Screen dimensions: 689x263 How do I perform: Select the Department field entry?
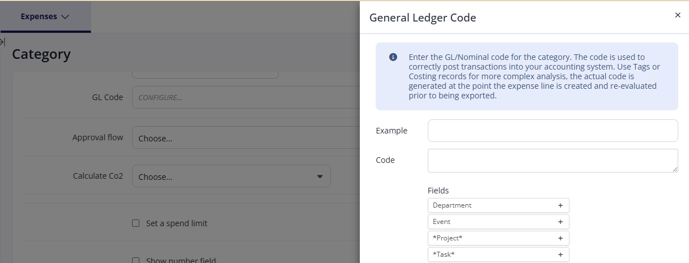[498, 205]
